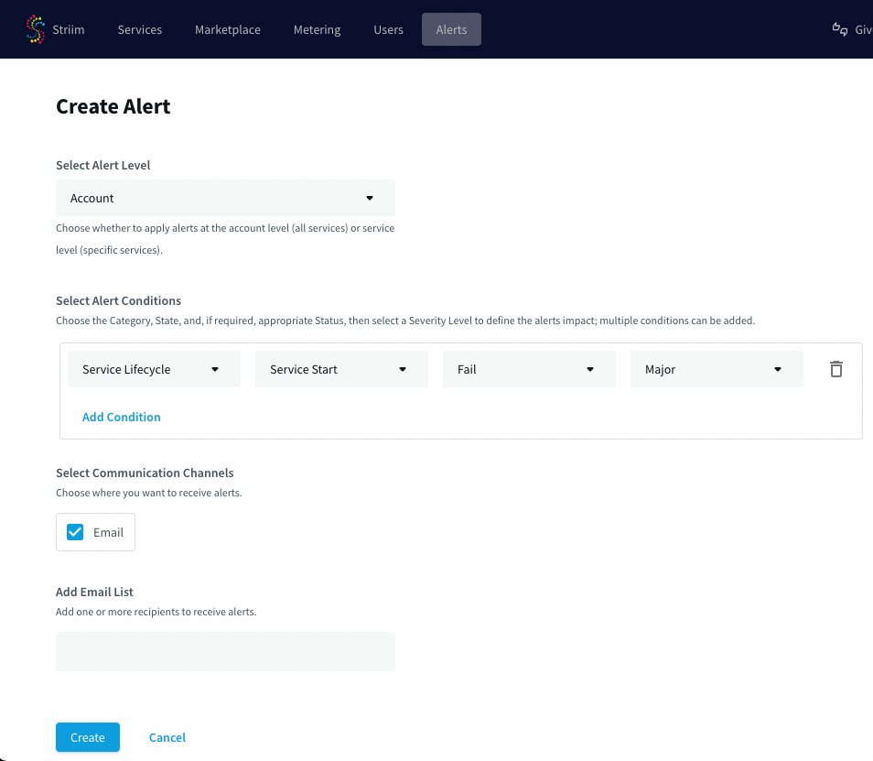Delete the Service Lifecycle alert condition
Screen dimensions: 873x761
[835, 368]
